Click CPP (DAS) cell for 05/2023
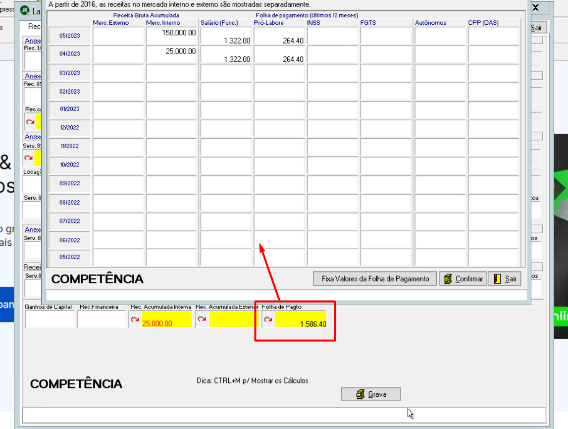 pos(493,36)
